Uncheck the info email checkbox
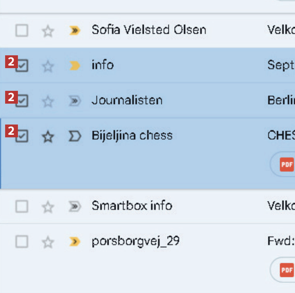This screenshot has width=295, height=293. pyautogui.click(x=22, y=66)
